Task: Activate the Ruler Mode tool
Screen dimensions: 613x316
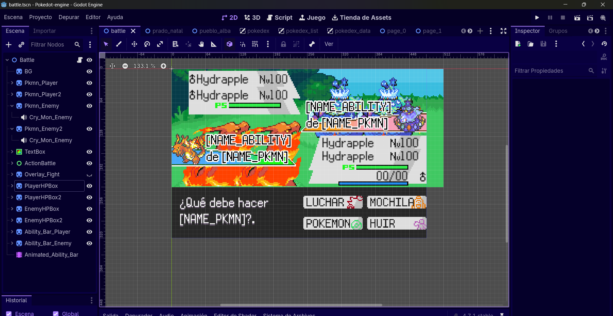Action: (214, 44)
